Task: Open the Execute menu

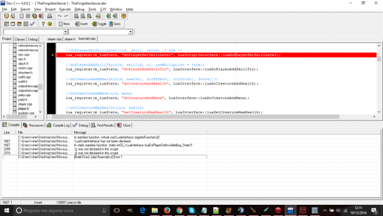Action: [65, 9]
